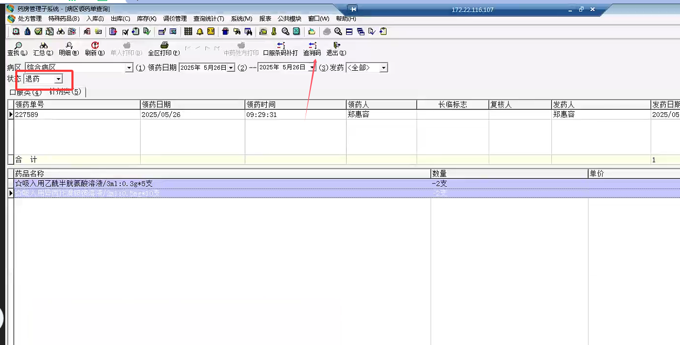
Task: Click the 全区打印 printer button
Action: pyautogui.click(x=164, y=49)
